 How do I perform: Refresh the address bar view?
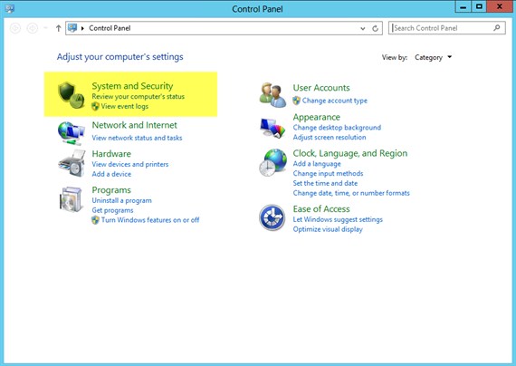click(375, 28)
